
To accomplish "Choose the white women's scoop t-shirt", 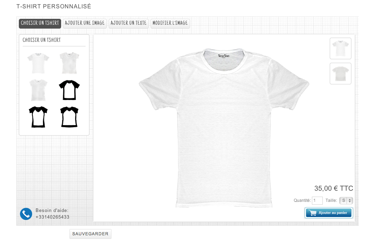I will 38,90.
